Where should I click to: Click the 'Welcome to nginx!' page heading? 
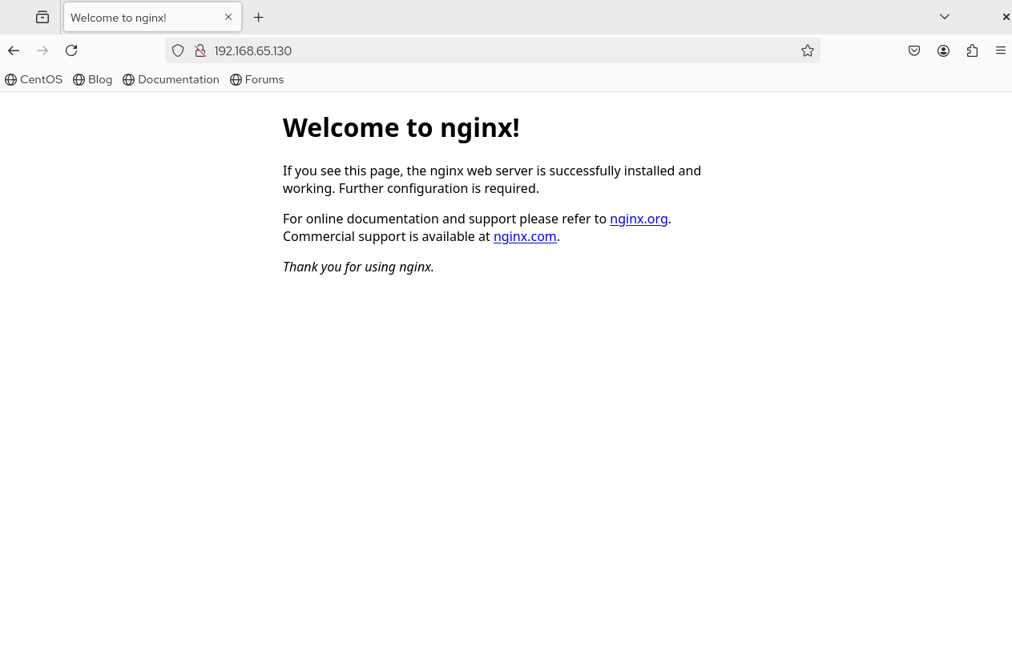click(x=401, y=127)
